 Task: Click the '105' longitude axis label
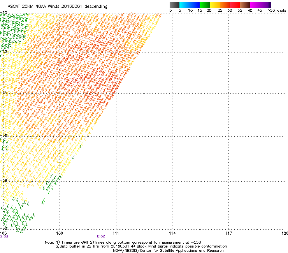(3, 233)
